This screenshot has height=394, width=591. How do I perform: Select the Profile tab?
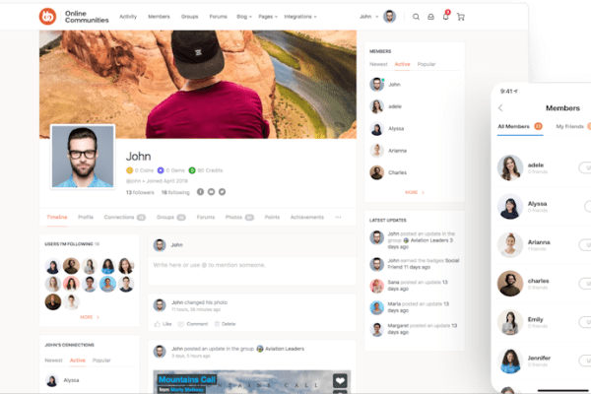(x=86, y=217)
